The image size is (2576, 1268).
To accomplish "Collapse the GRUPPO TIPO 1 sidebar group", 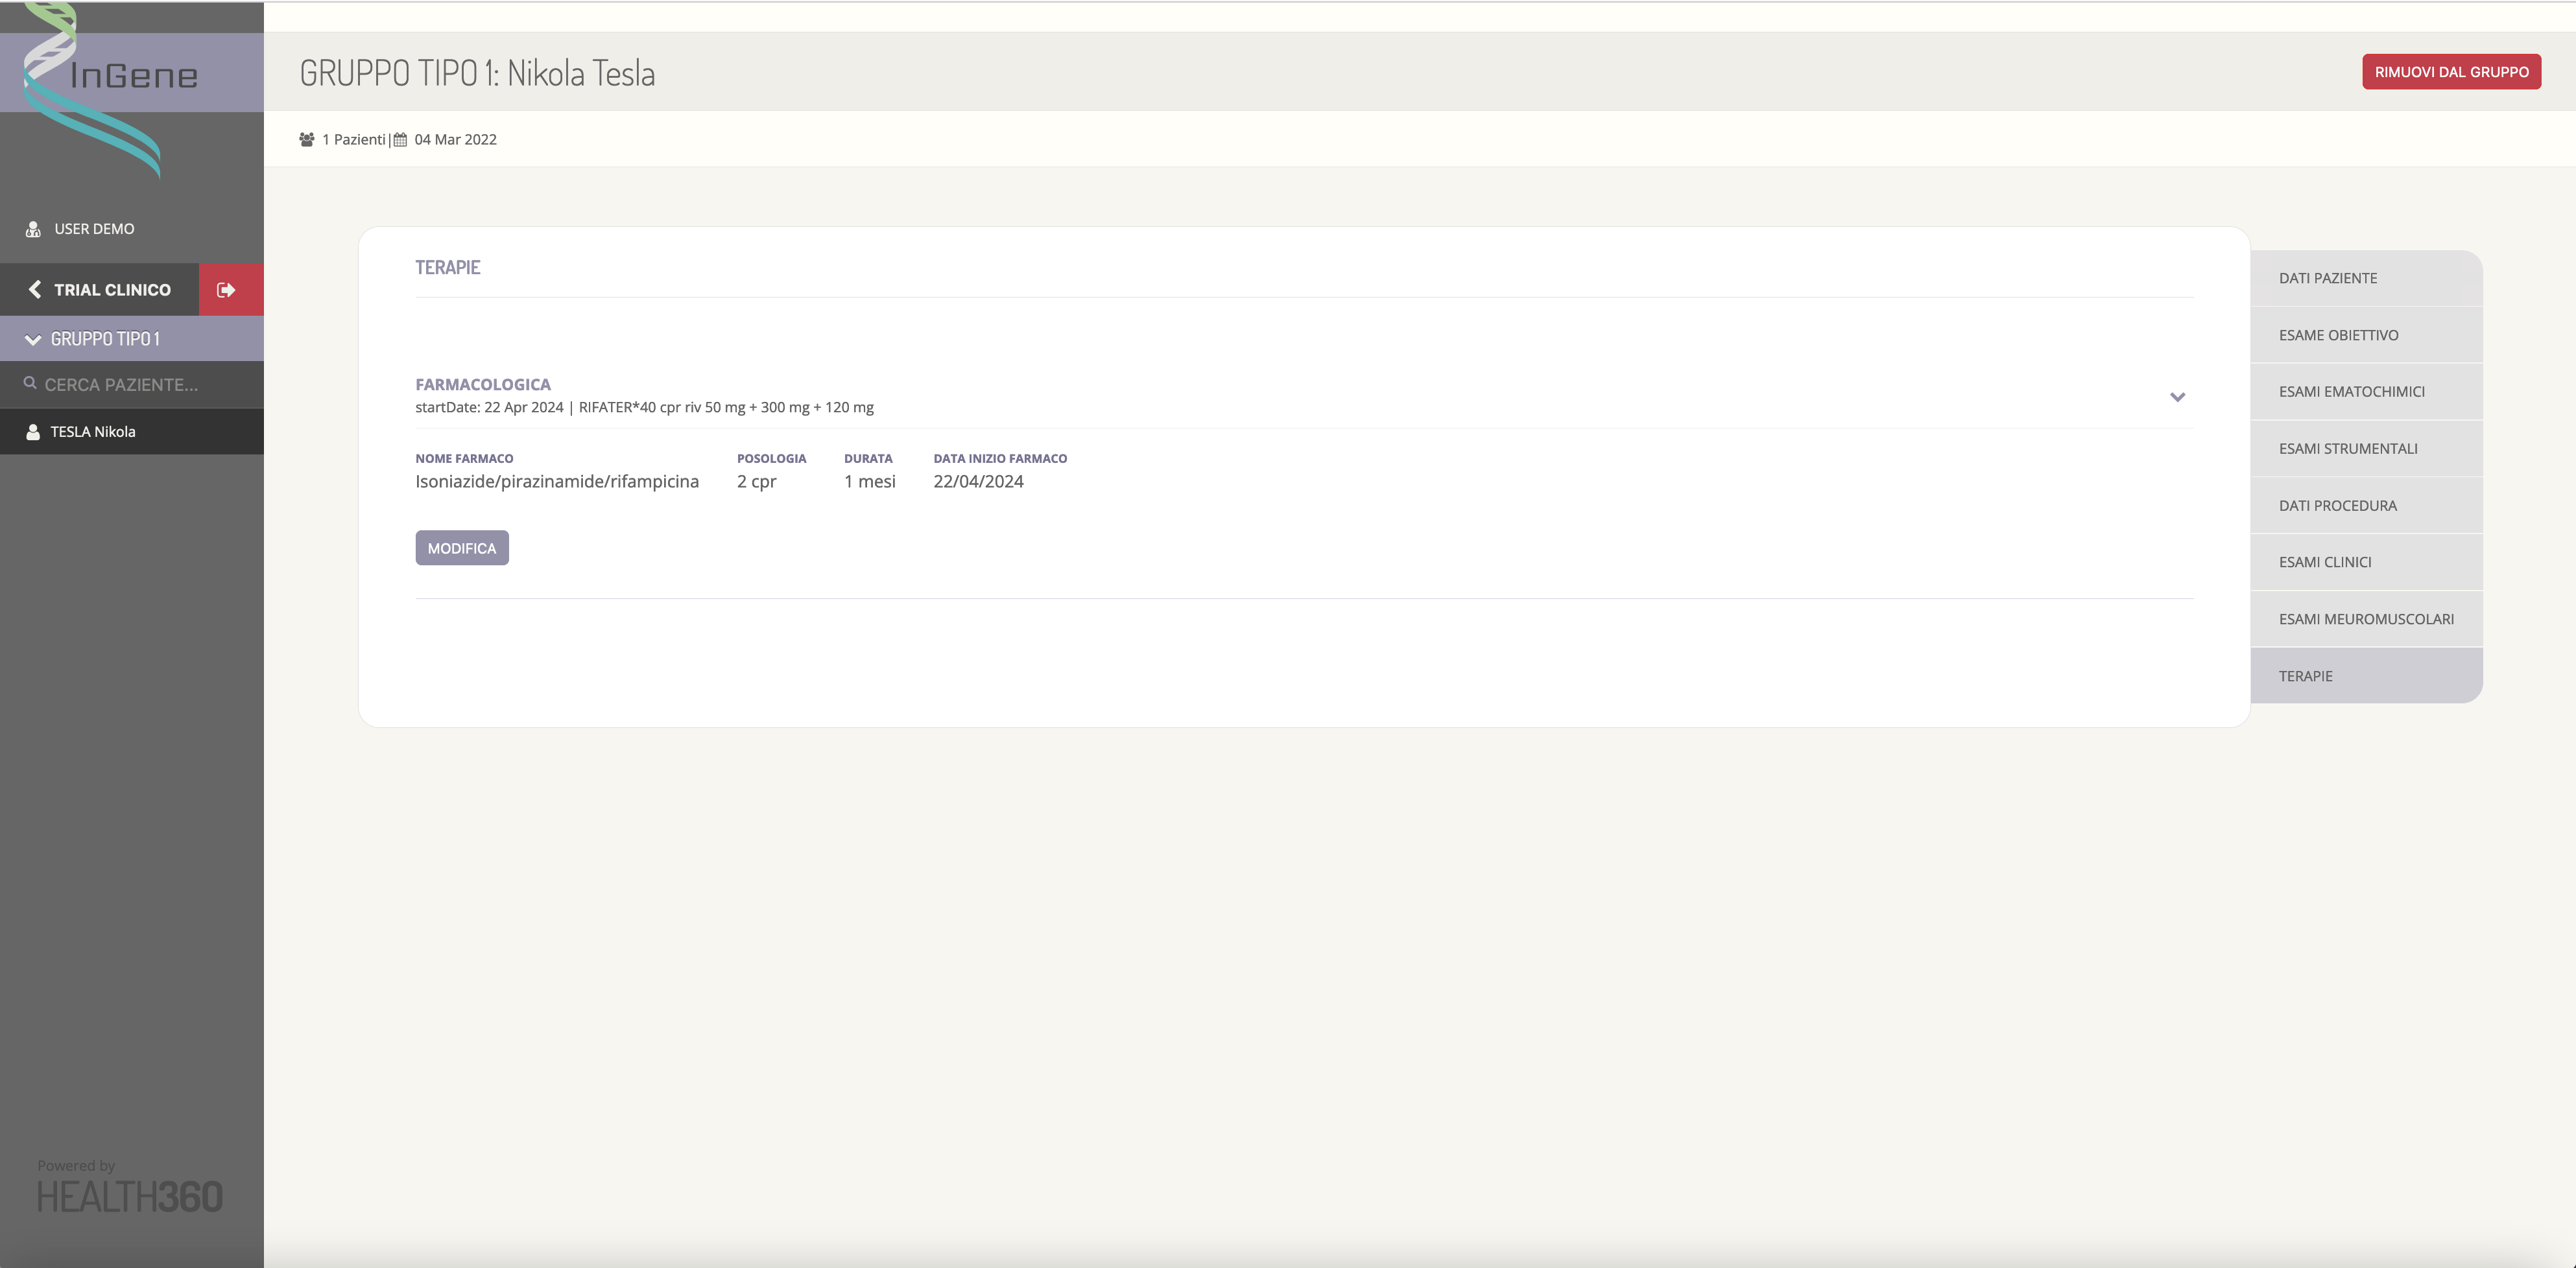I will click(132, 339).
